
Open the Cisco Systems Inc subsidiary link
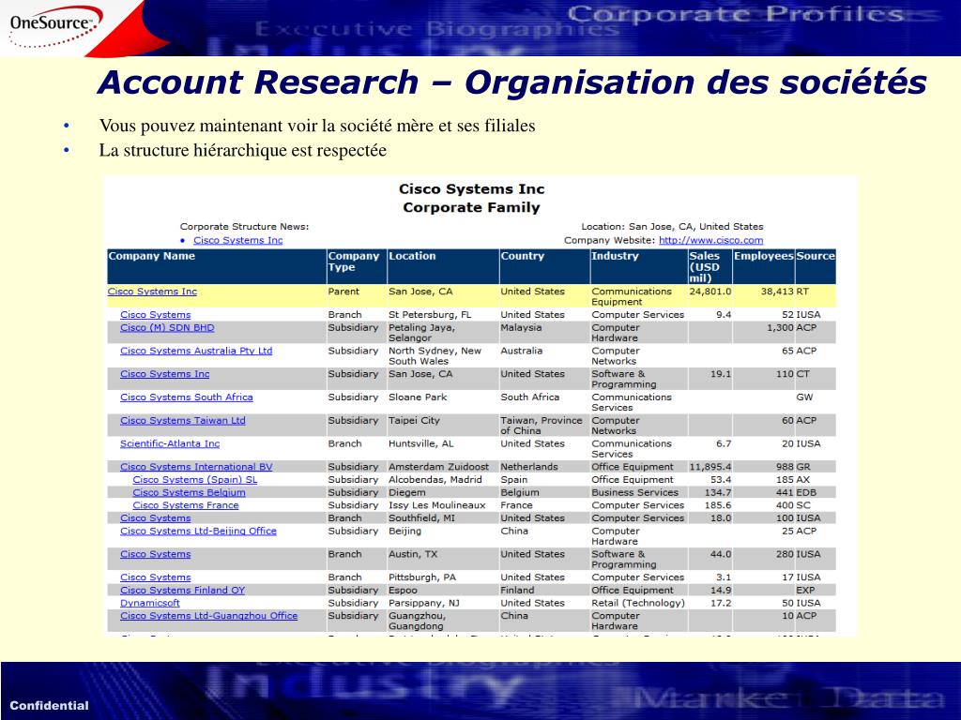(165, 374)
